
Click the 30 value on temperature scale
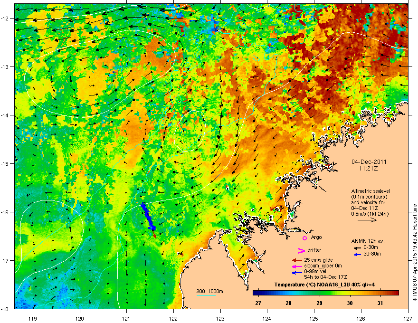click(x=350, y=303)
